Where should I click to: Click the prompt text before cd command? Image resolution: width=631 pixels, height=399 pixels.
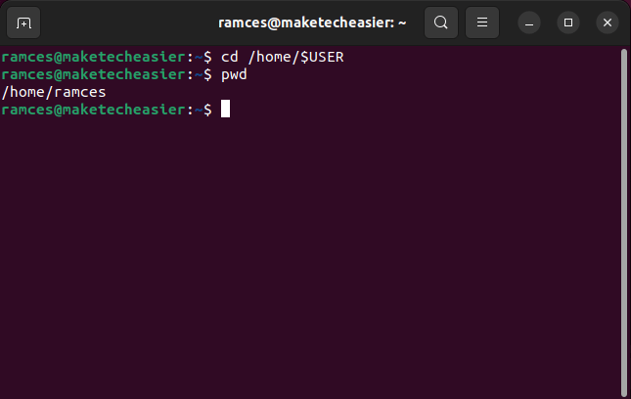[x=107, y=57]
